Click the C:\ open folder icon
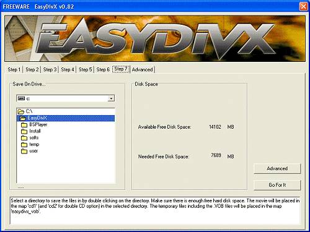Image resolution: width=310 pixels, height=232 pixels. click(21, 111)
